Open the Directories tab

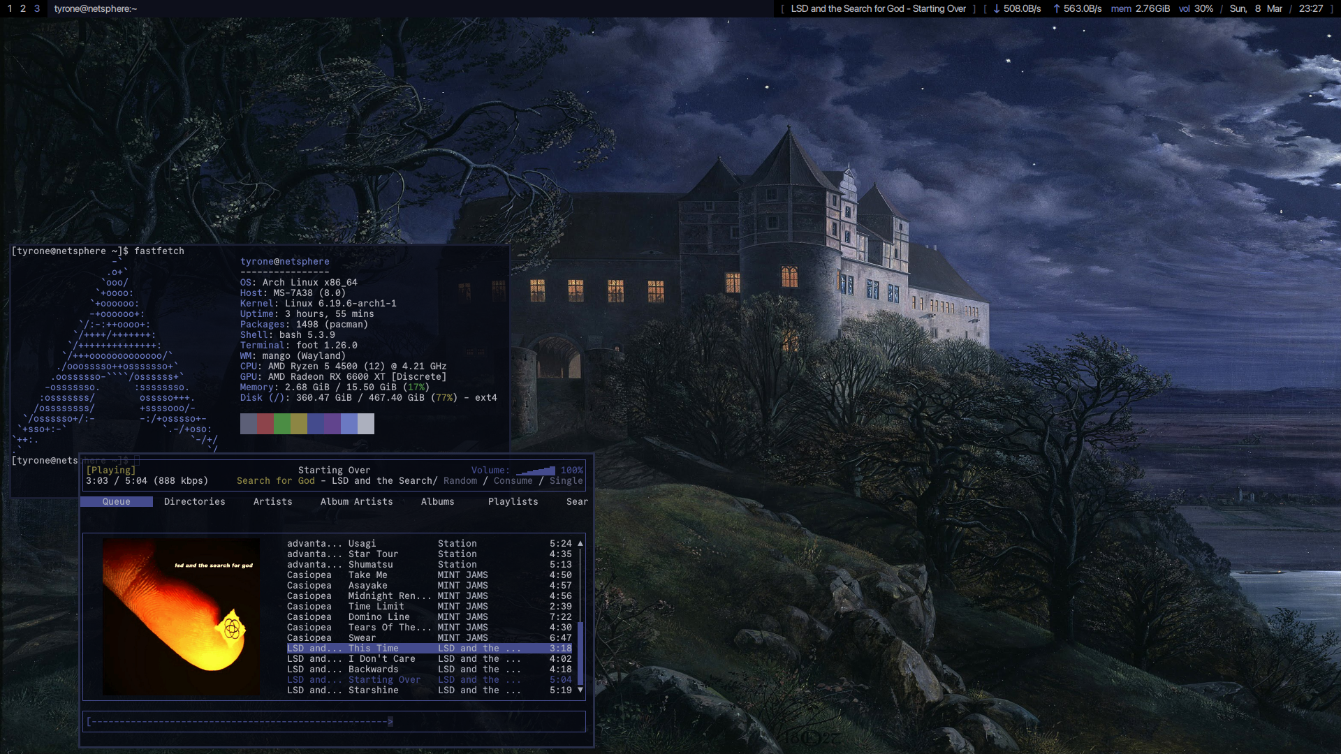[x=194, y=502]
